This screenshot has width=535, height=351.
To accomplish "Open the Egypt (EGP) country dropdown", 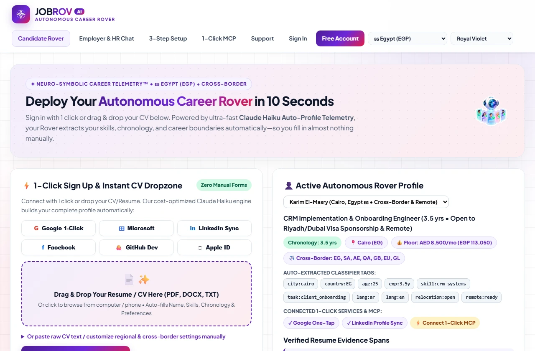I will (x=408, y=38).
